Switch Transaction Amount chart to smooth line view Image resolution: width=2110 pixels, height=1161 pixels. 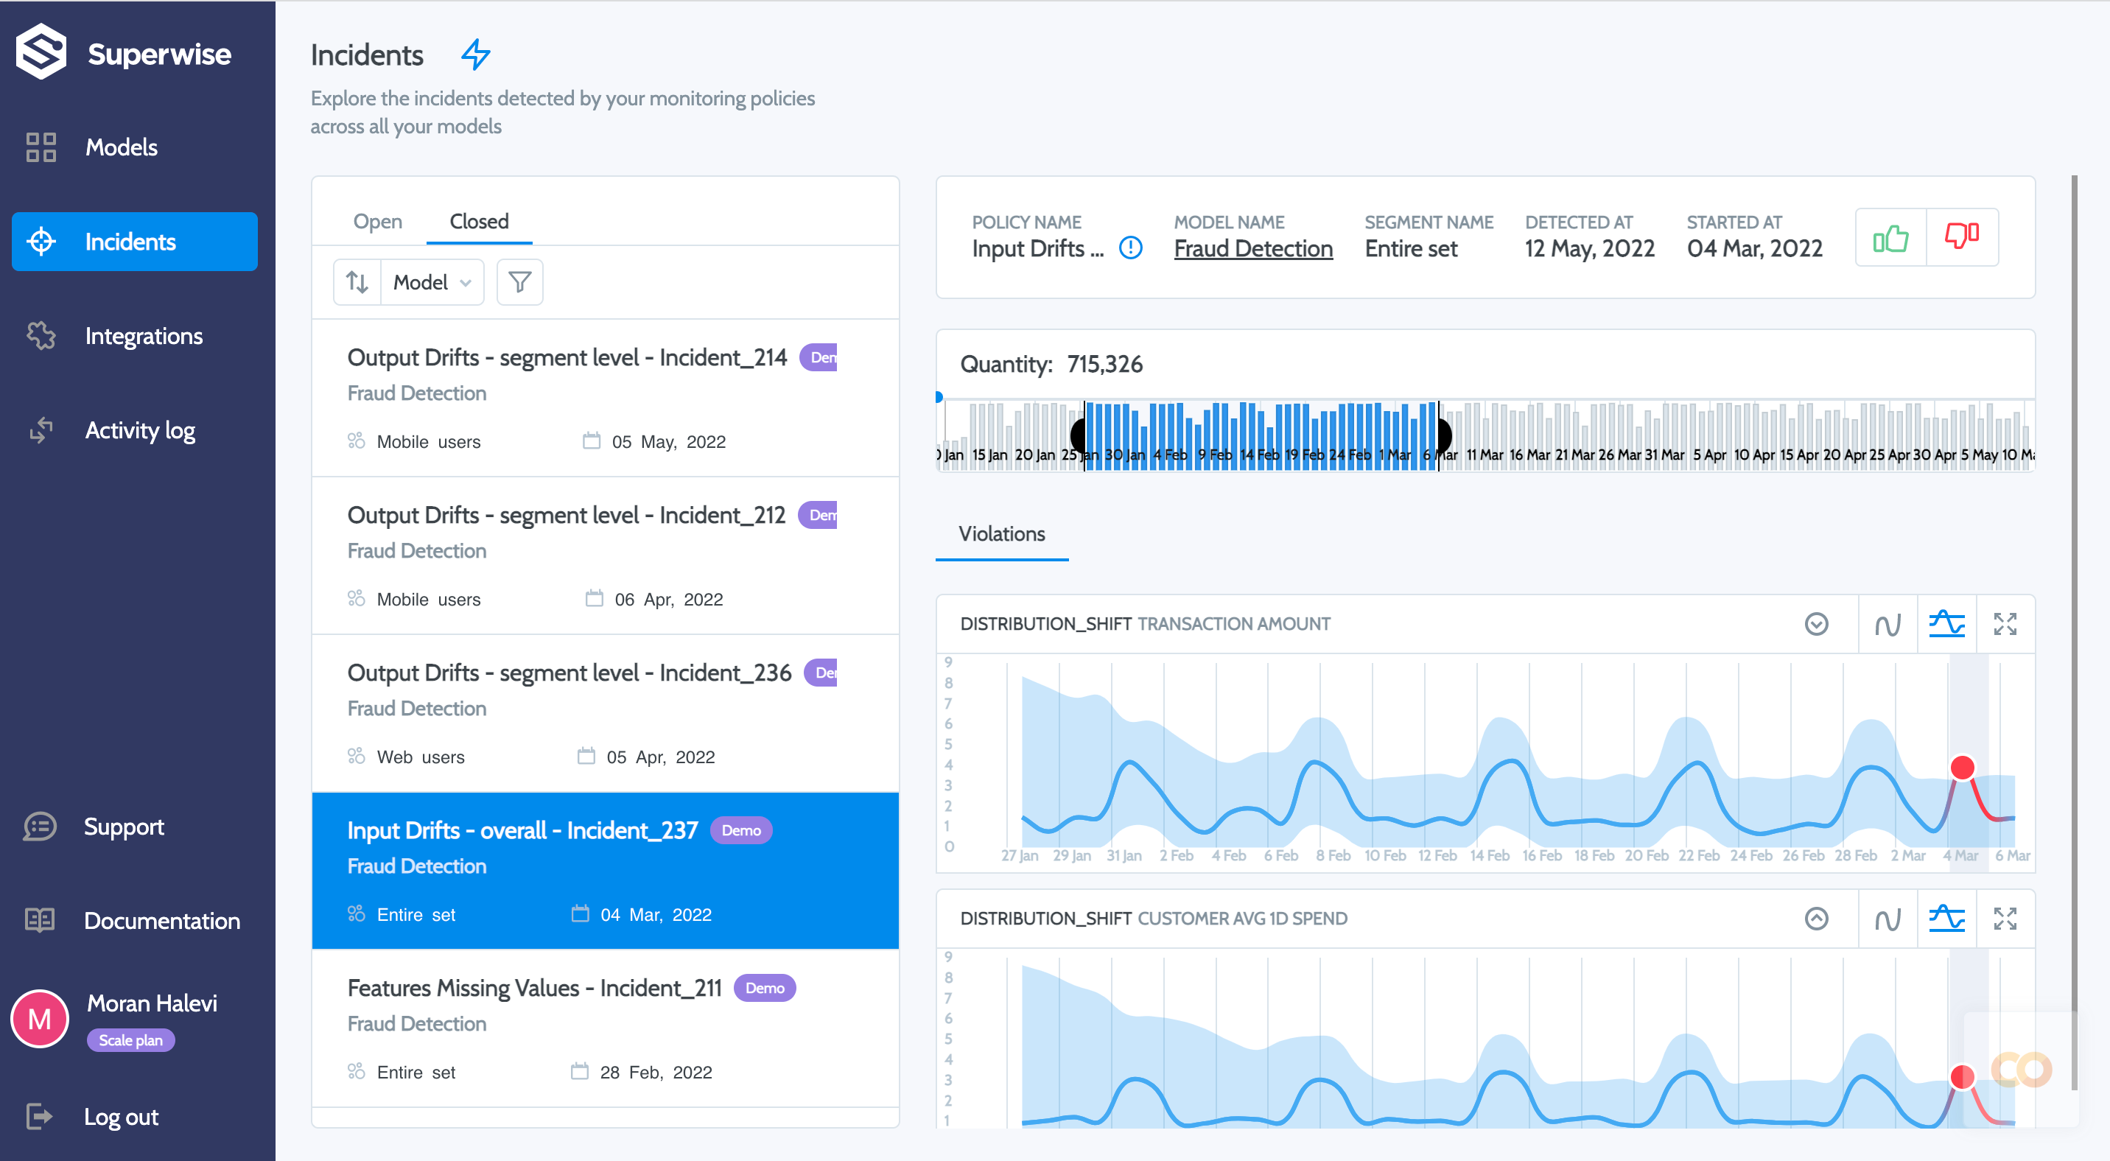1888,623
